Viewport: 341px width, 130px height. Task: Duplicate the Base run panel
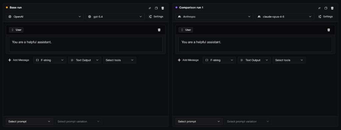pos(156,8)
